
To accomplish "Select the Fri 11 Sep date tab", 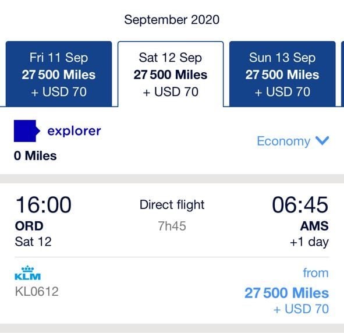I will pyautogui.click(x=59, y=74).
